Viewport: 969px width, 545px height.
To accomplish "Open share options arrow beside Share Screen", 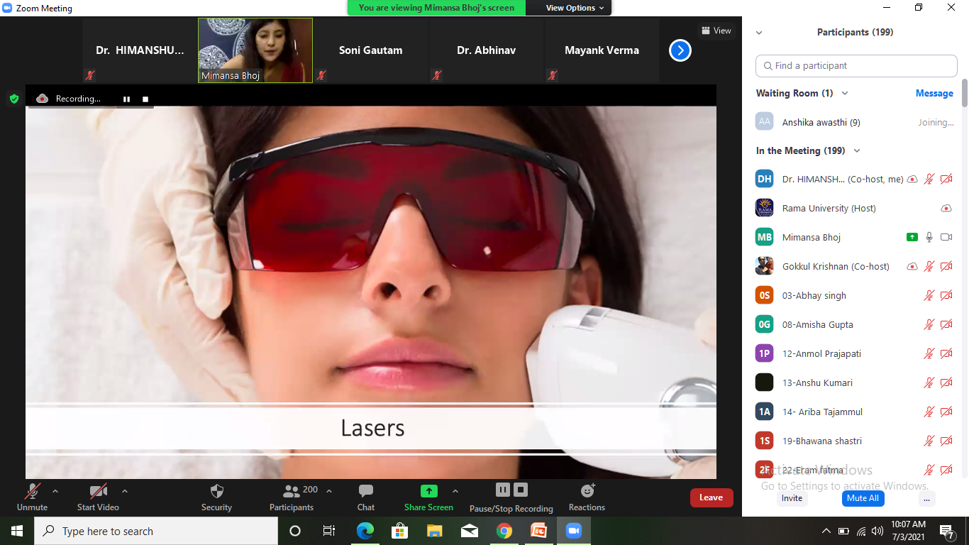I will point(455,490).
